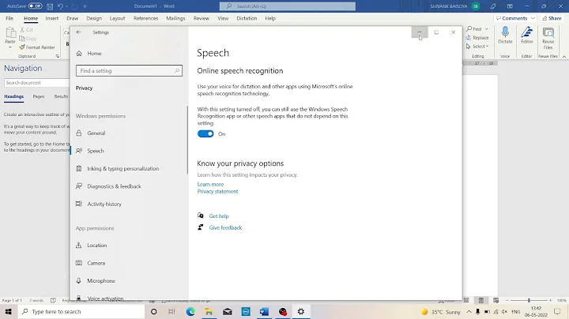This screenshot has width=569, height=319.
Task: Switch to the Mailings ribbon tab
Action: 175,18
